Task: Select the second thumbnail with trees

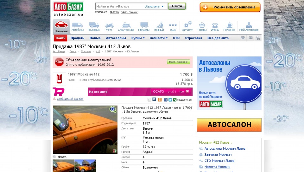Action: tap(85, 166)
